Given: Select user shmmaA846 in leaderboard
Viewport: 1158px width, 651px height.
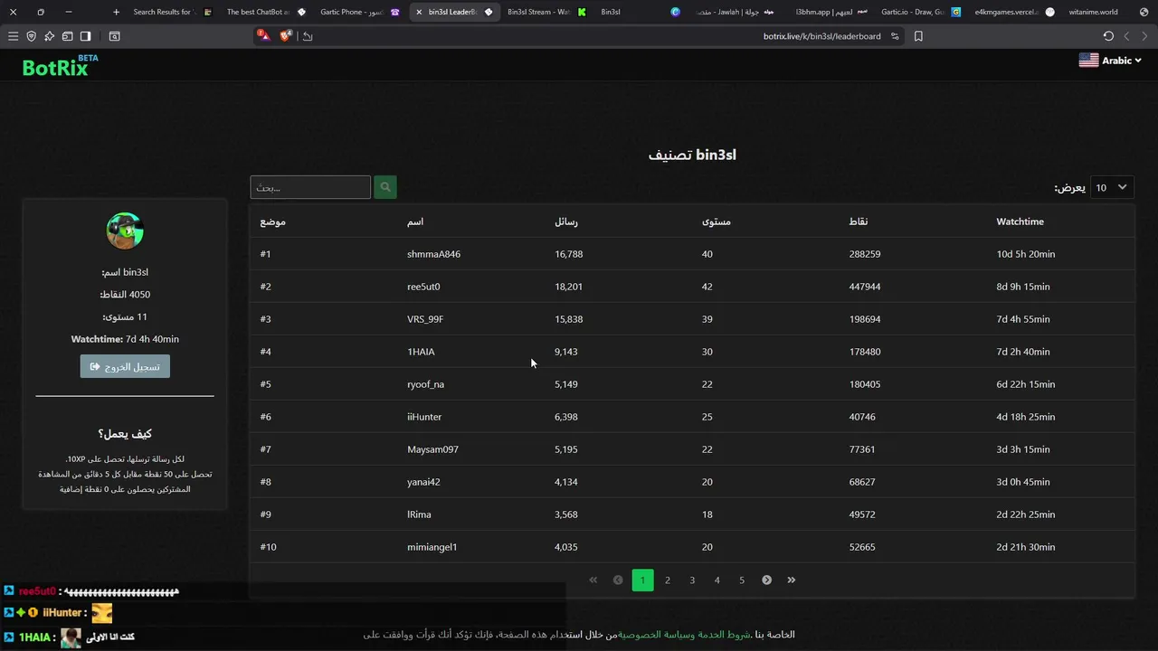Looking at the screenshot, I should [433, 254].
